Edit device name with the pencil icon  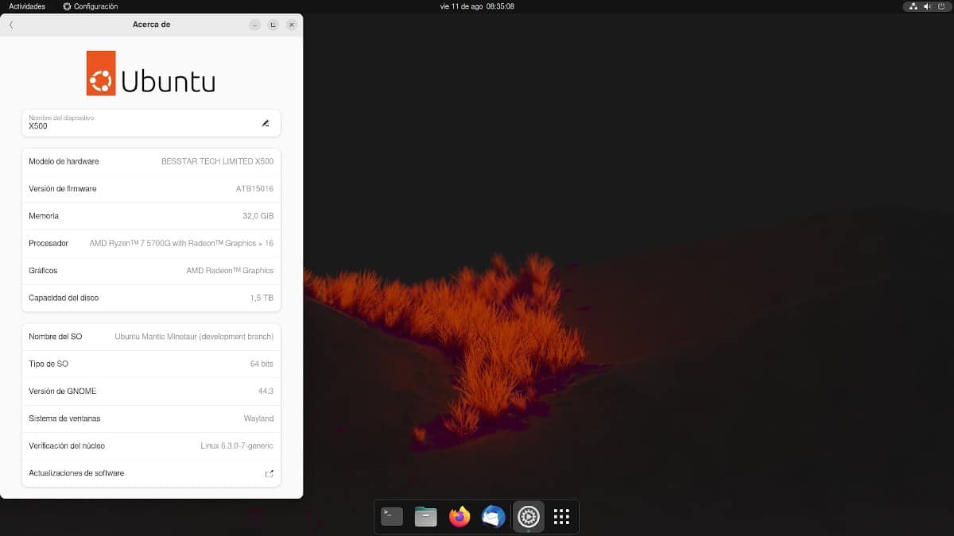pyautogui.click(x=266, y=123)
